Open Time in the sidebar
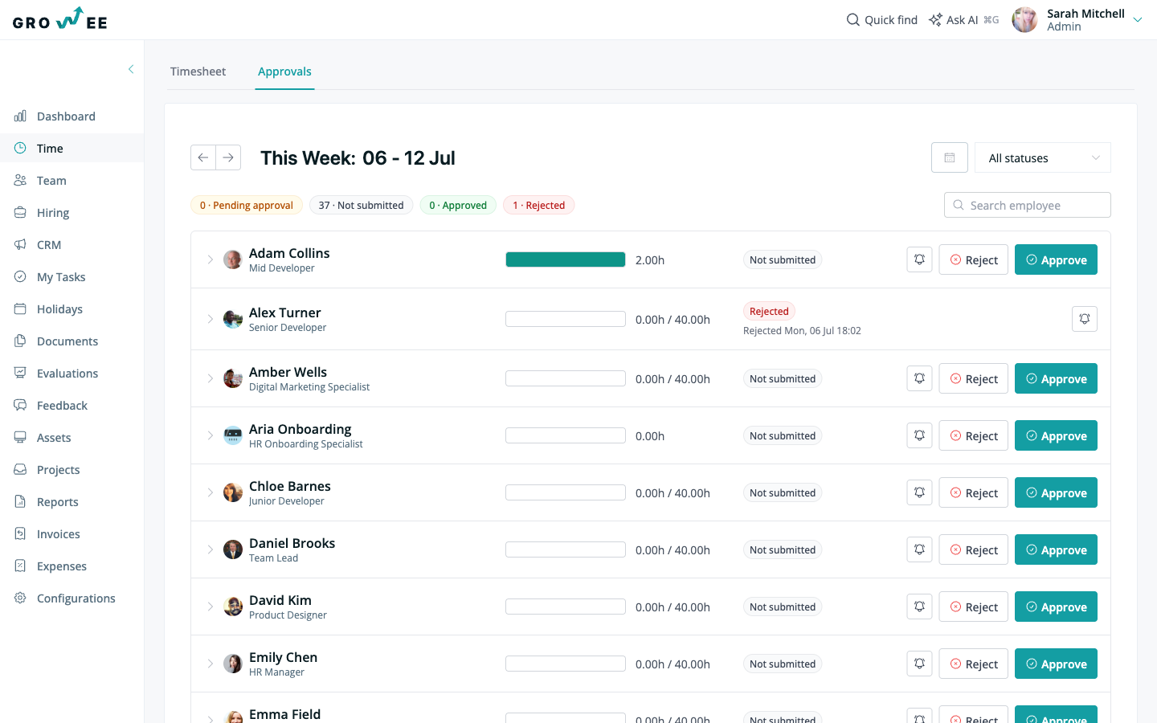Image resolution: width=1157 pixels, height=723 pixels. click(x=72, y=149)
